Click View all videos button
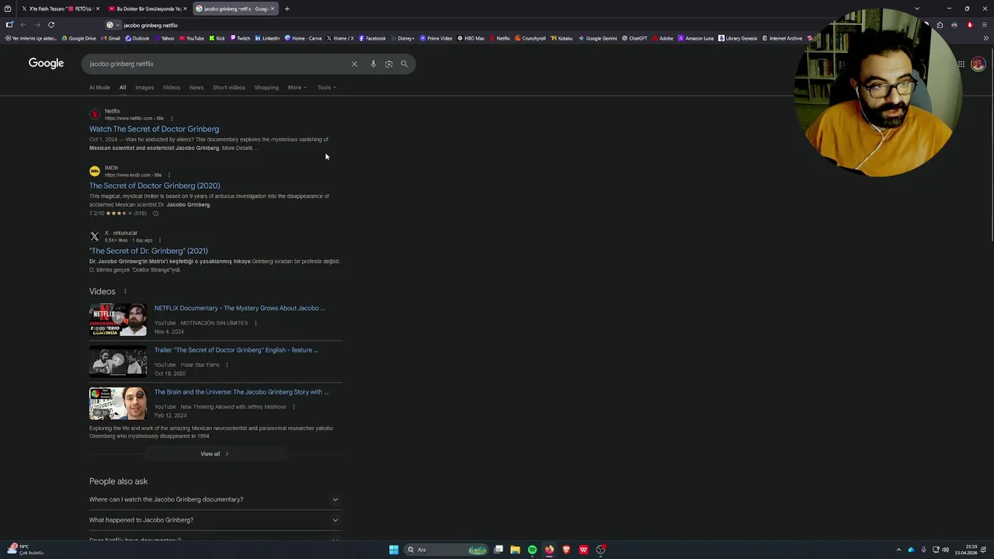The width and height of the screenshot is (994, 559). [214, 453]
